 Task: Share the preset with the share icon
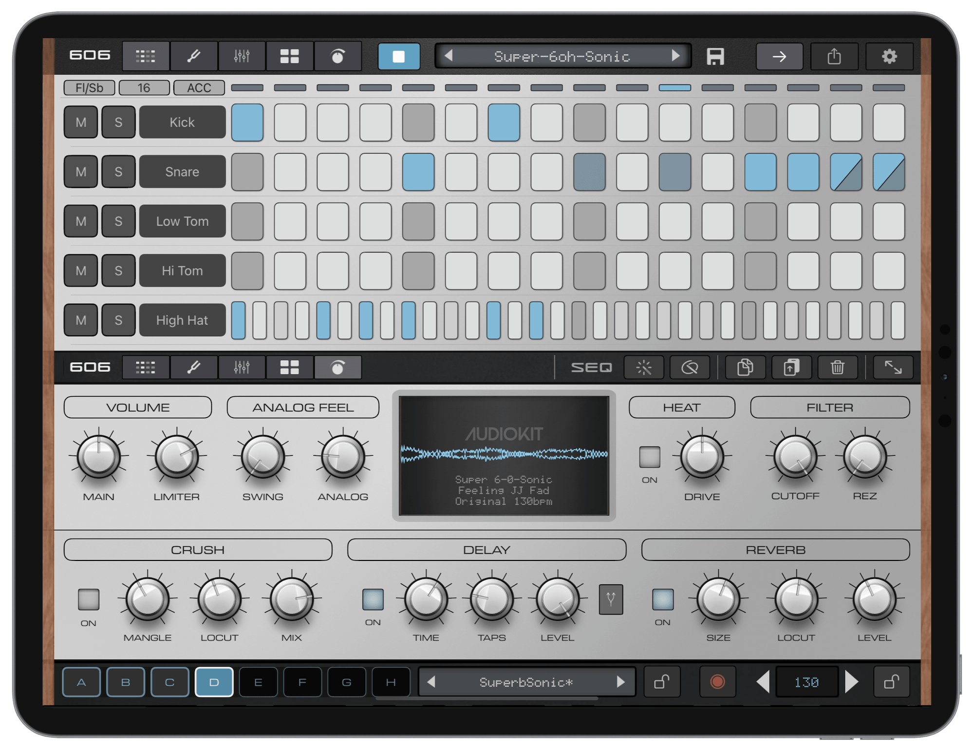tap(834, 57)
